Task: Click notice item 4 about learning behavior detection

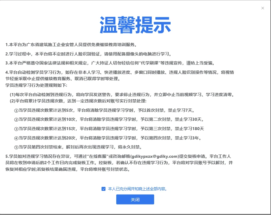Action: coord(120,73)
